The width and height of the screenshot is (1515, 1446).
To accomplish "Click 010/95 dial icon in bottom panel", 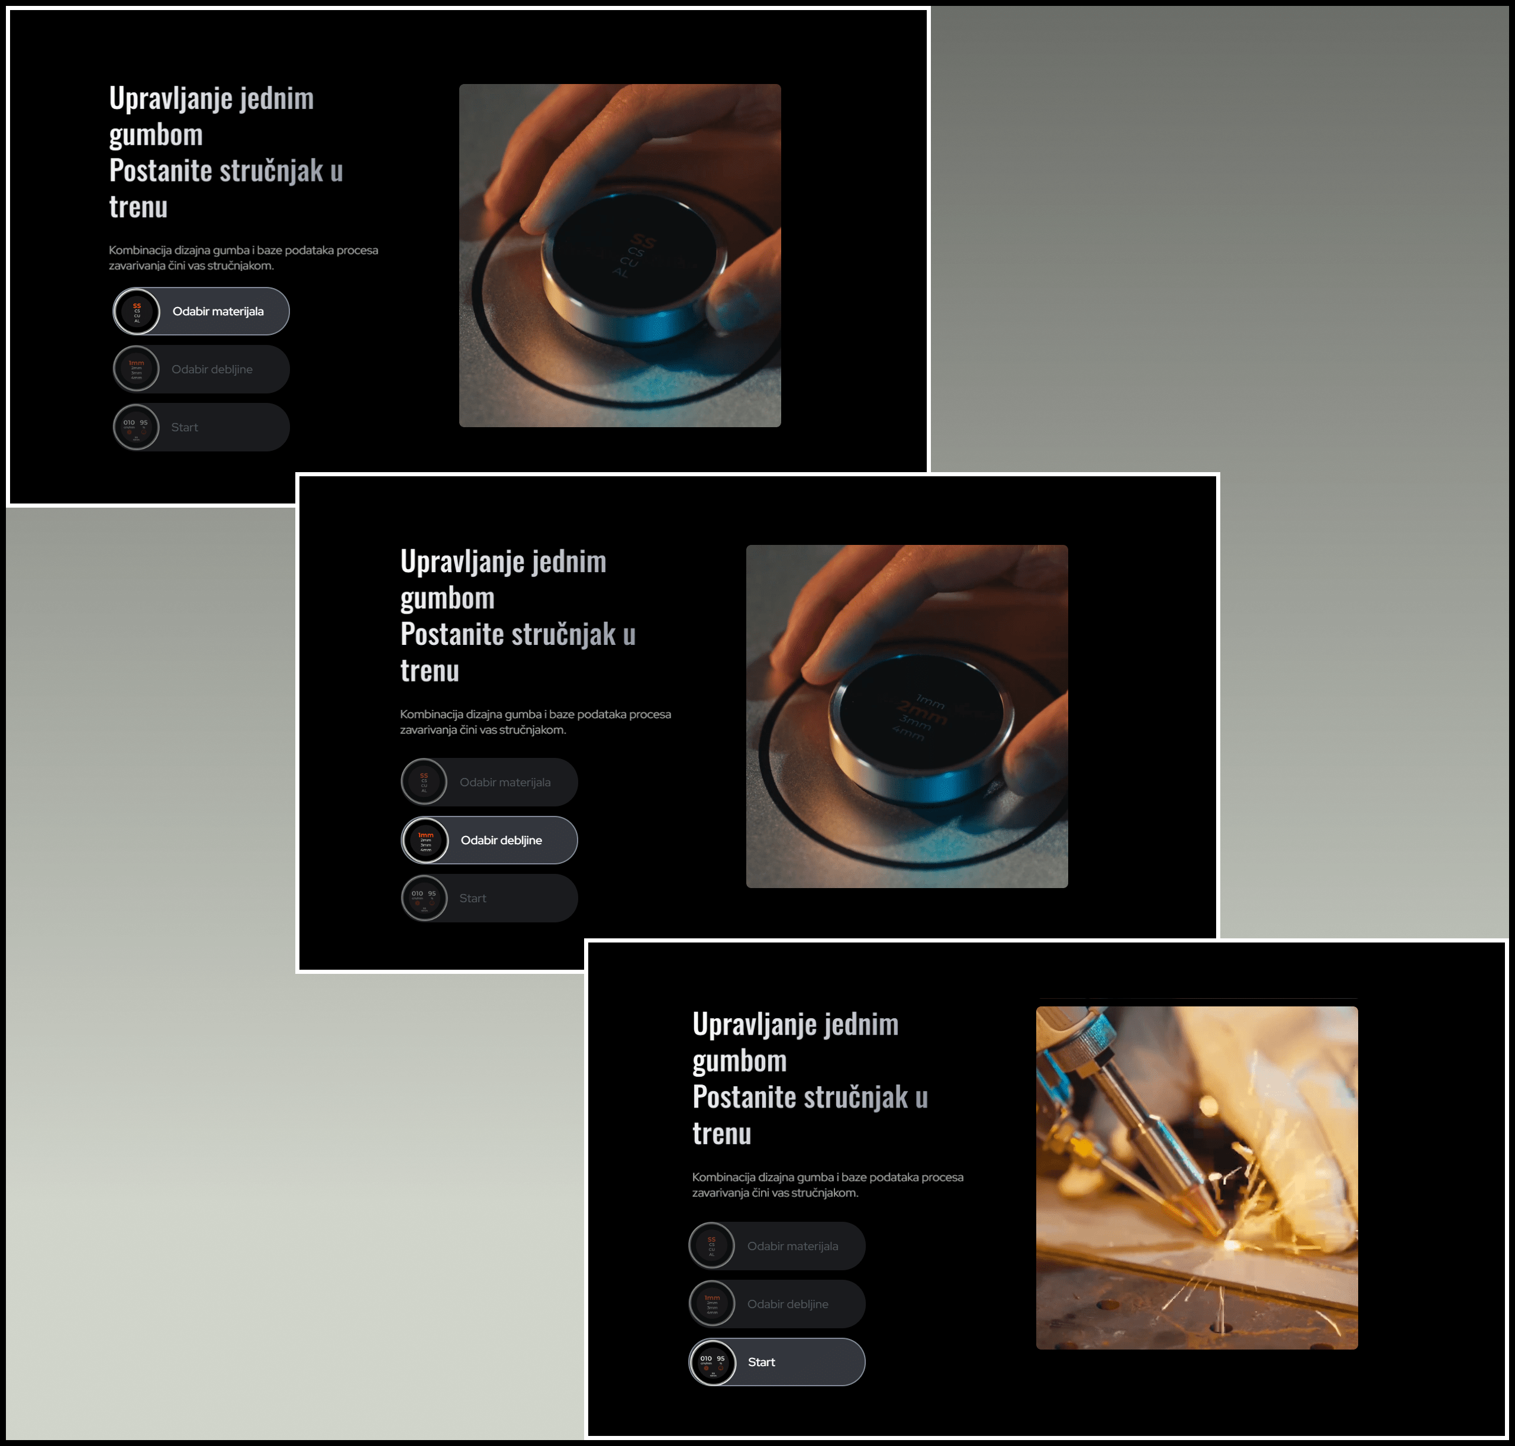I will click(x=713, y=1362).
